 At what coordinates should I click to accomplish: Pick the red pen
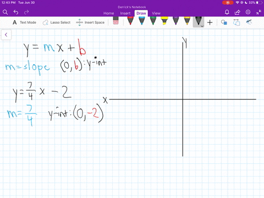pos(130,21)
